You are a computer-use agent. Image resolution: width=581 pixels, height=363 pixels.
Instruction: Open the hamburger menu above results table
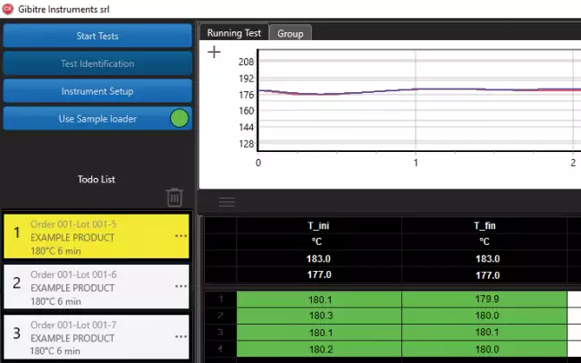coord(227,202)
